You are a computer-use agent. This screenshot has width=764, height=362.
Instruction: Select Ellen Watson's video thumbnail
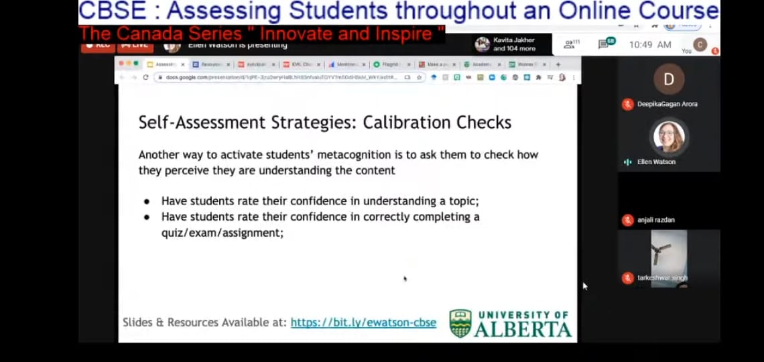point(668,137)
